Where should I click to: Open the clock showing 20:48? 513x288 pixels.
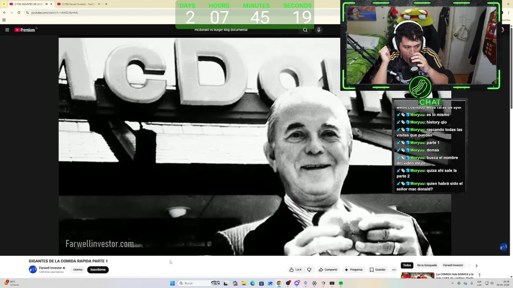(x=503, y=283)
